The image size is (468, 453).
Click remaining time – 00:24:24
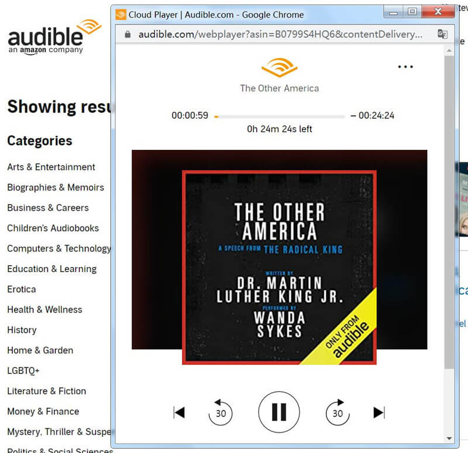point(373,115)
